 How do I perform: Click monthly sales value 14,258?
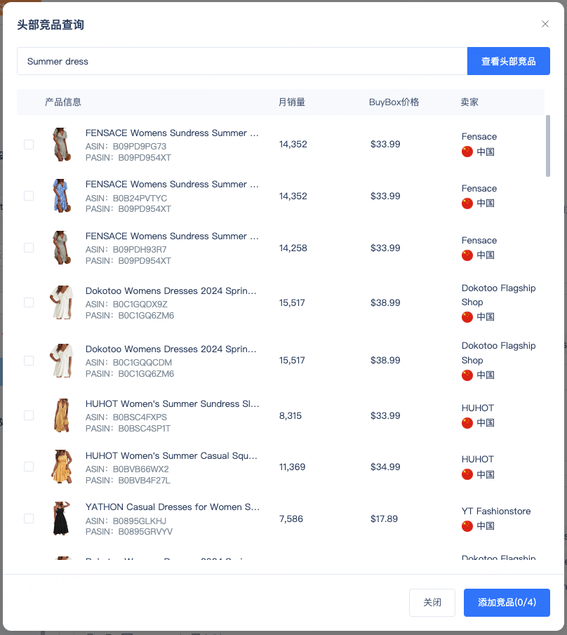point(293,248)
